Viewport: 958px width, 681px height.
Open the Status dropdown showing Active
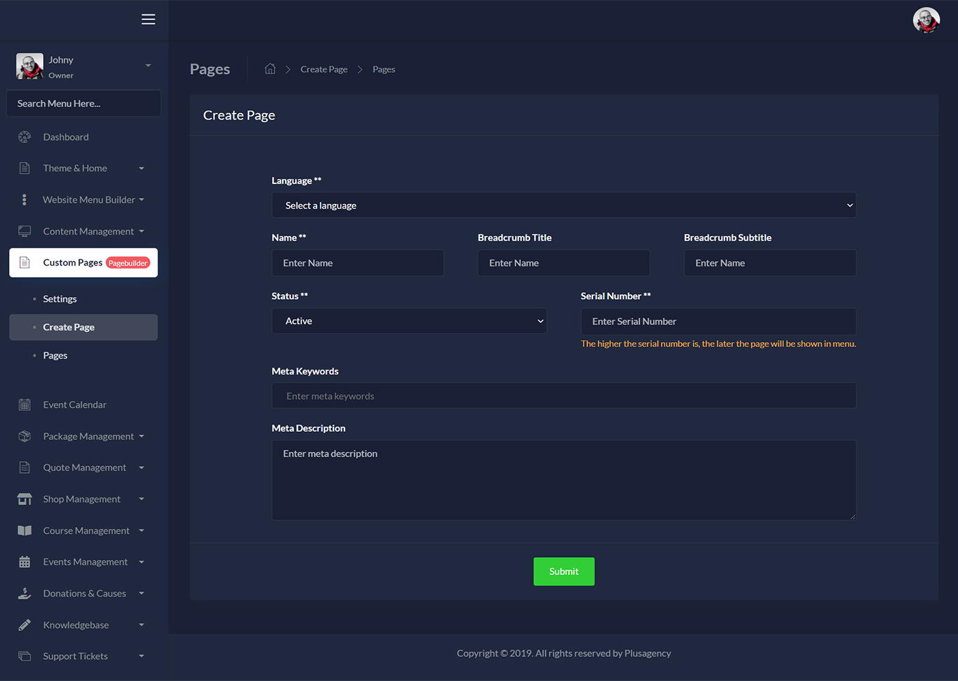tap(409, 321)
